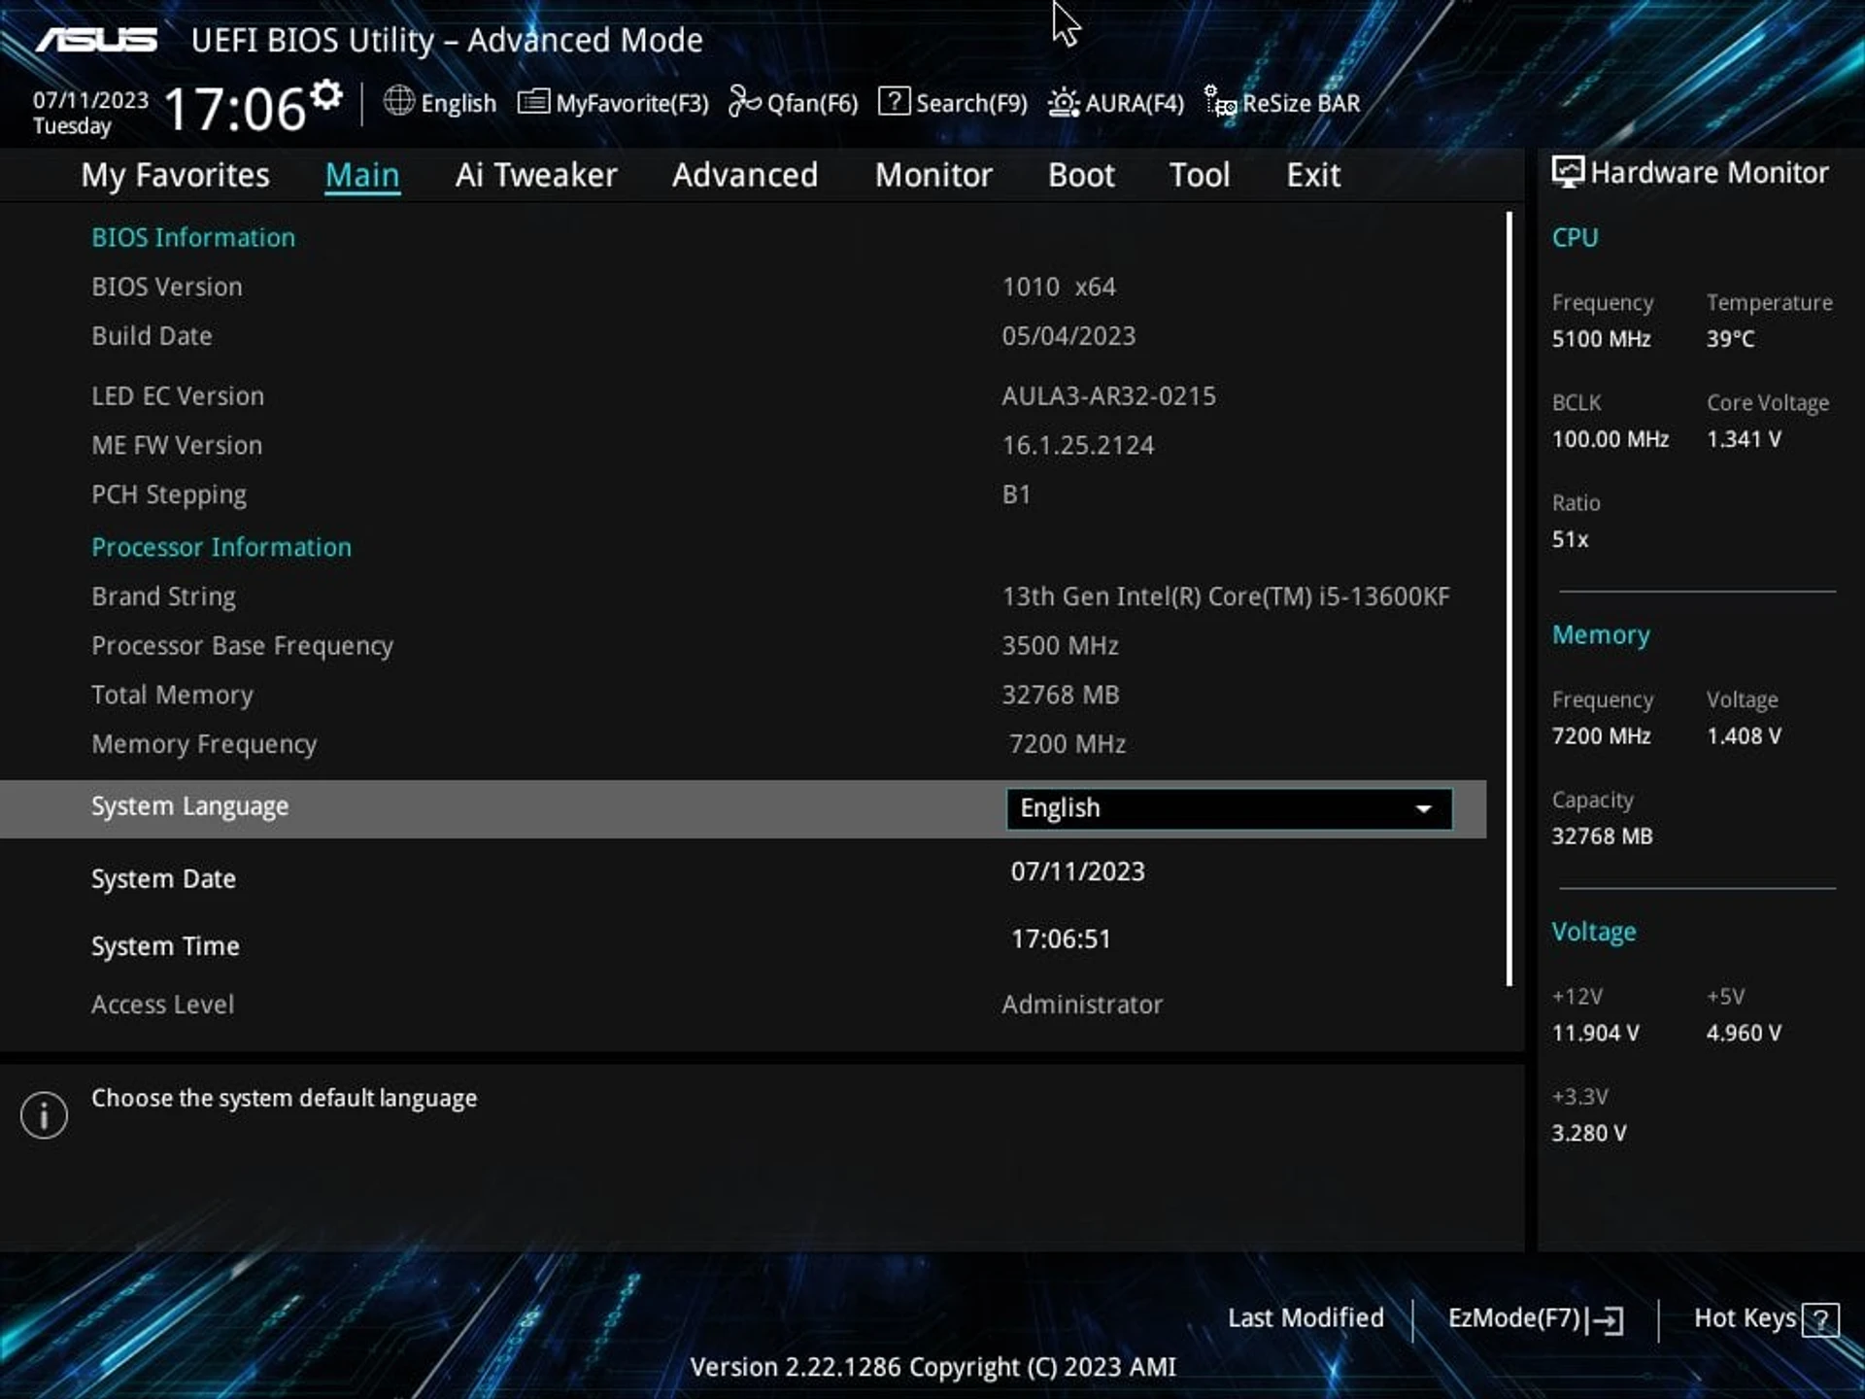Select the System Date value 07/11/2023
The height and width of the screenshot is (1399, 1865).
1077,871
